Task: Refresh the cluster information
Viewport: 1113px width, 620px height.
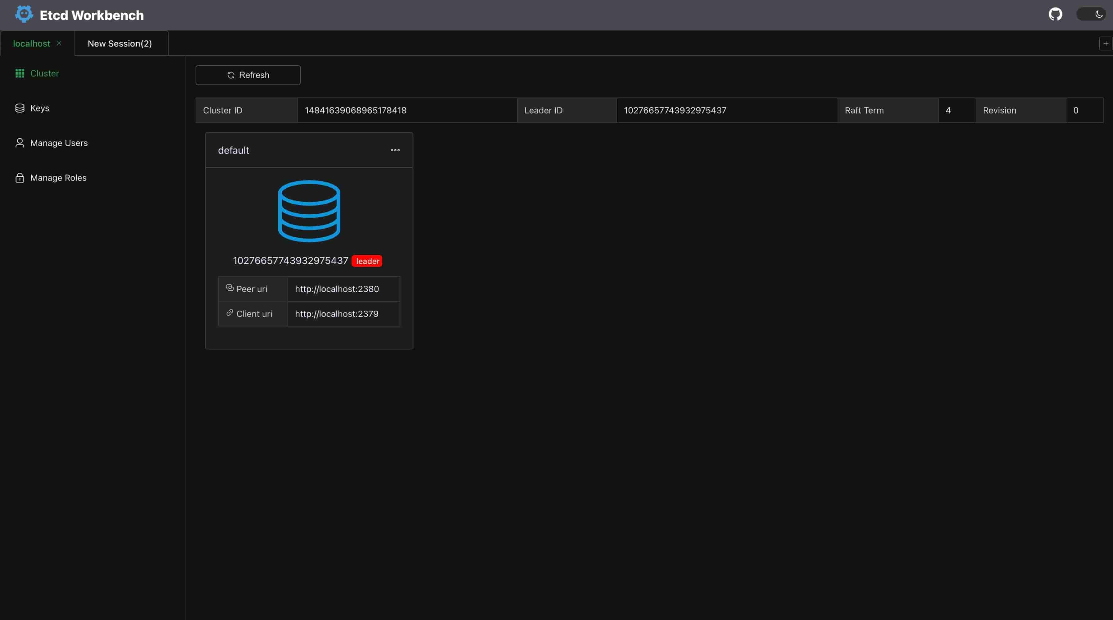Action: click(x=248, y=75)
